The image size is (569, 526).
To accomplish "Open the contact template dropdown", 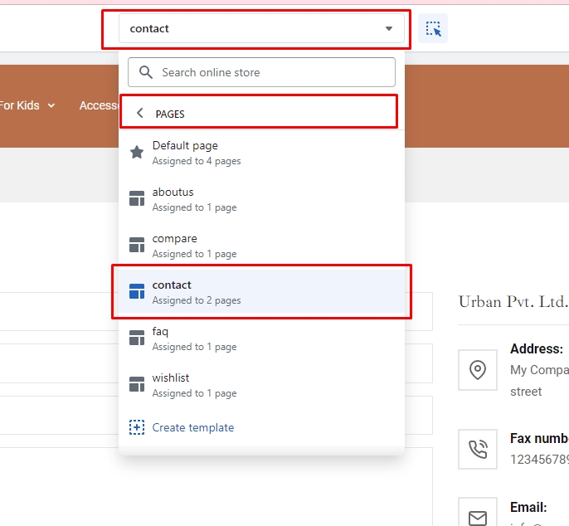I will coord(261,29).
